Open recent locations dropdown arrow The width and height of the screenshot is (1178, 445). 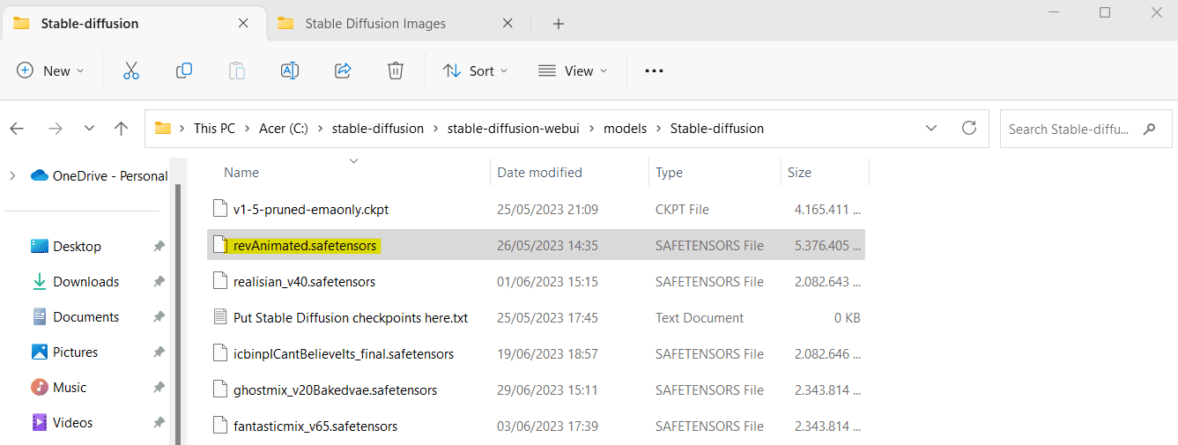coord(89,129)
